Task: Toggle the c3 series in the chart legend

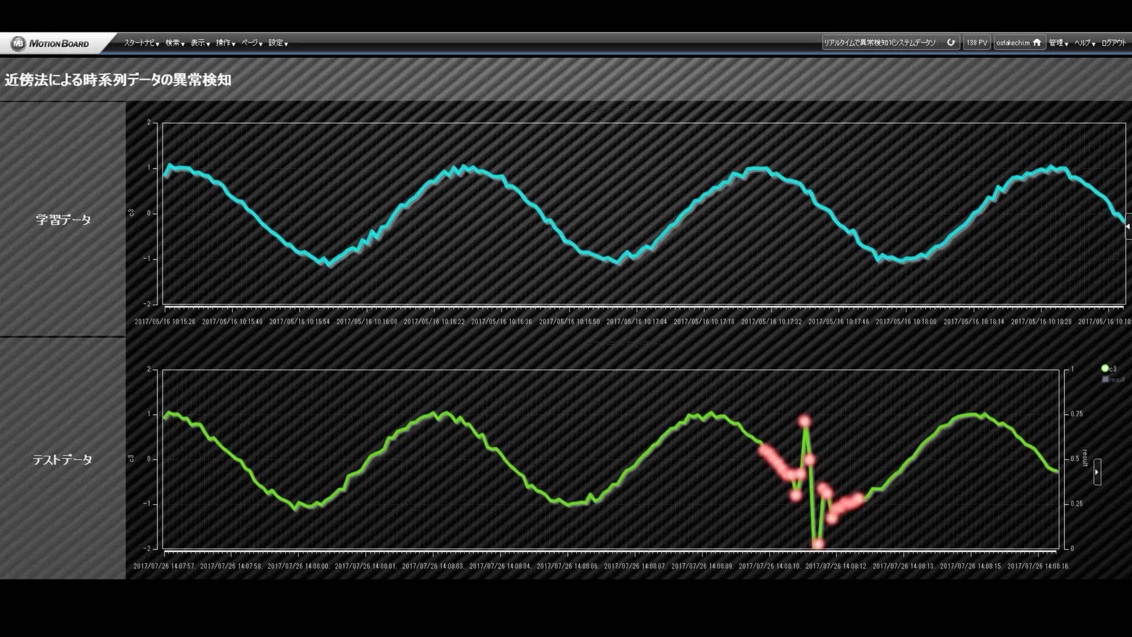Action: pyautogui.click(x=1108, y=369)
